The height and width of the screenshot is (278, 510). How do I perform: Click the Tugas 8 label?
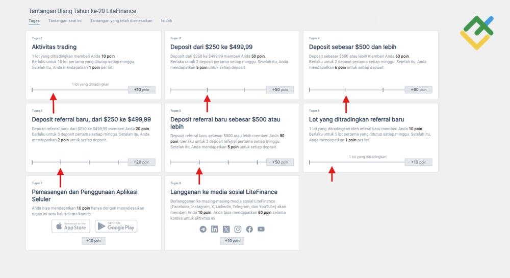point(175,184)
